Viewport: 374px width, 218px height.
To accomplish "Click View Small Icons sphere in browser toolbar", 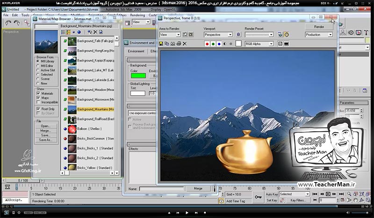I will pyautogui.click(x=74, y=32).
